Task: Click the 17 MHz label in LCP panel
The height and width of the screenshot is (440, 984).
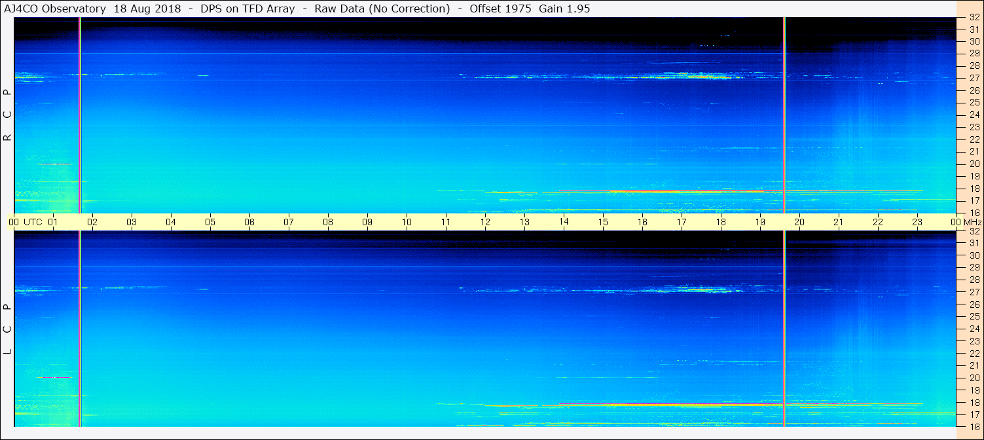Action: tap(974, 414)
